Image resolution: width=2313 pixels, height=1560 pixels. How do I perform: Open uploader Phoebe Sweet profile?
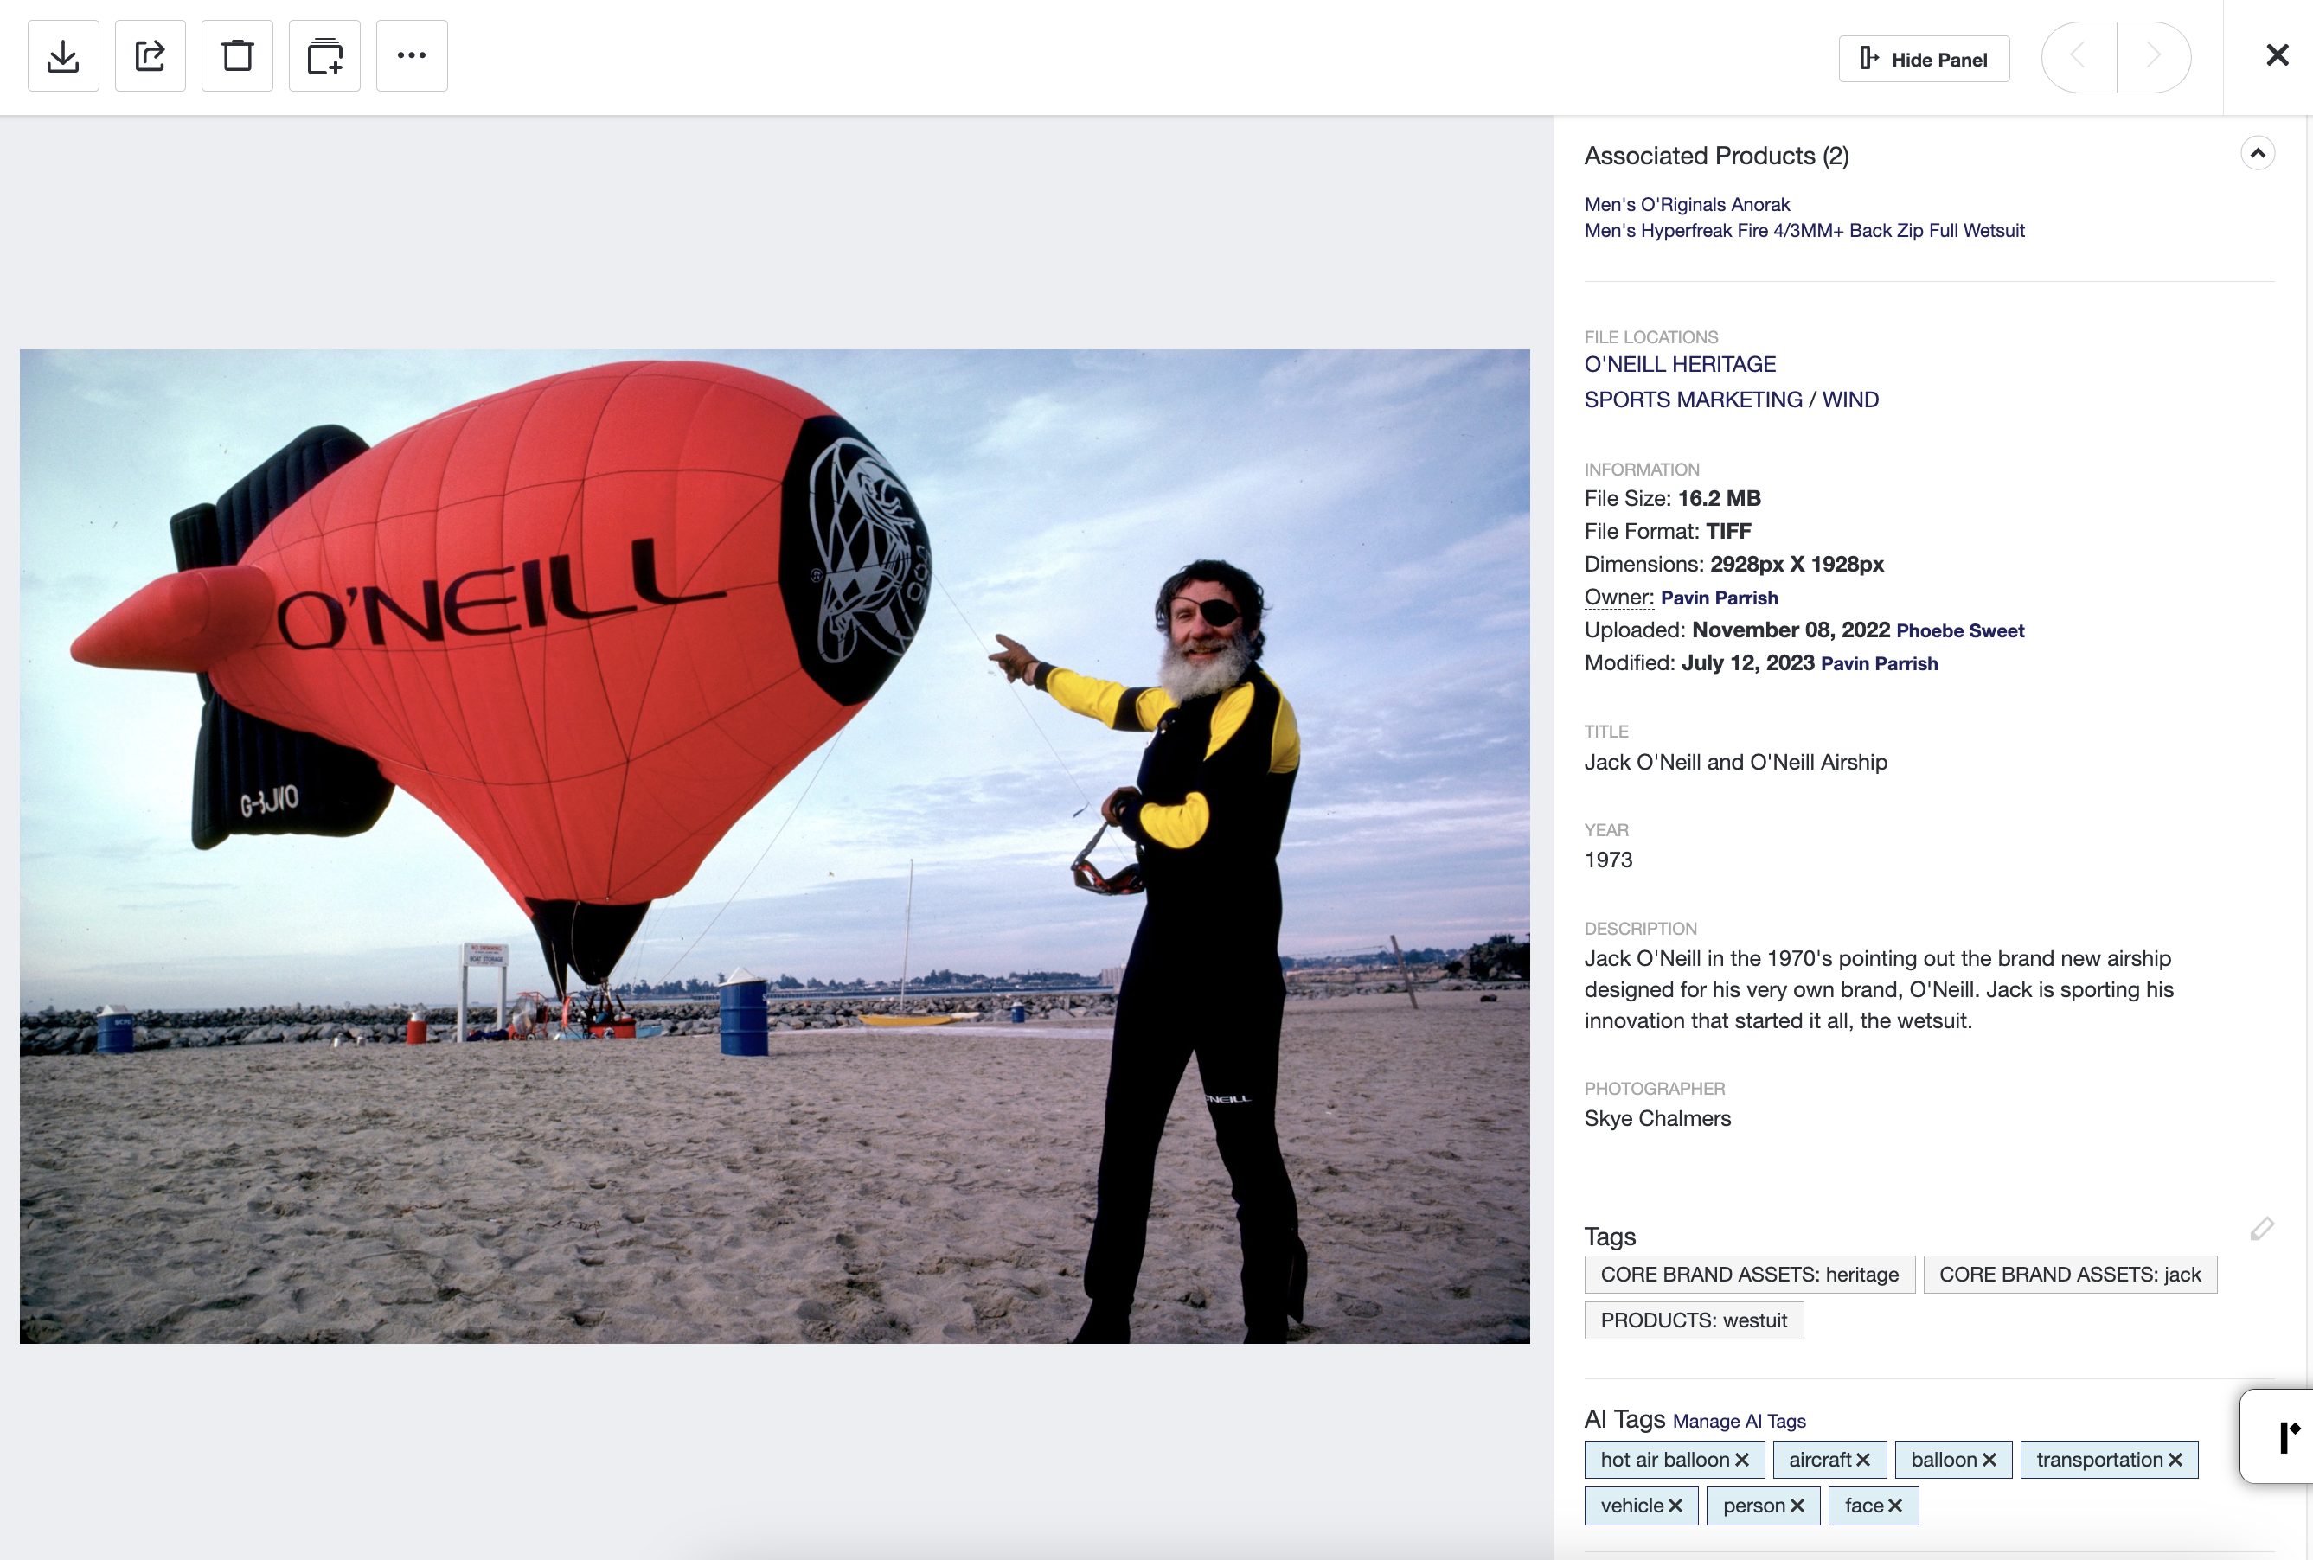tap(1960, 630)
